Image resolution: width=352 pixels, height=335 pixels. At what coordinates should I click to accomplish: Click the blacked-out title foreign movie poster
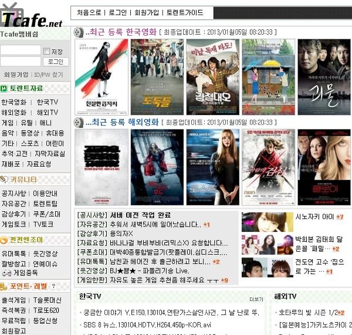click(x=101, y=167)
